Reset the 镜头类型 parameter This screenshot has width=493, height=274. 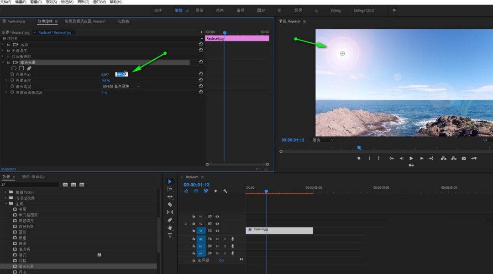coord(200,86)
